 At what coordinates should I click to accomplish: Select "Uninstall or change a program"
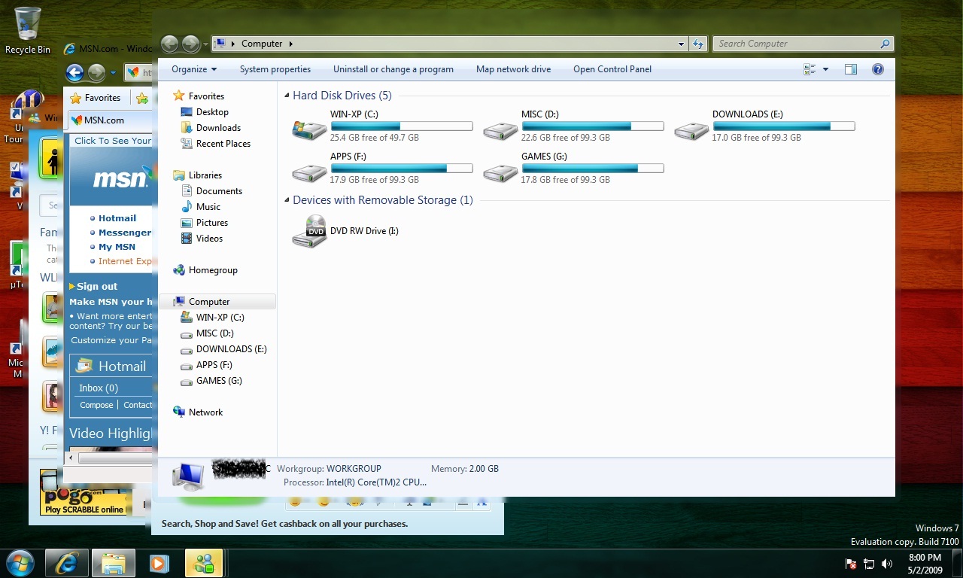[393, 69]
